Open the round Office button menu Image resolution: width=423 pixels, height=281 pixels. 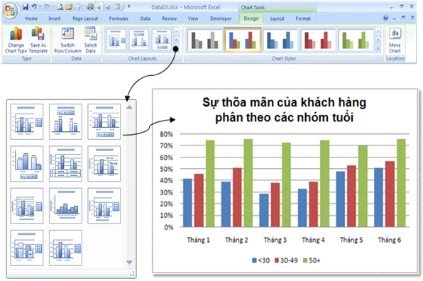pyautogui.click(x=10, y=11)
